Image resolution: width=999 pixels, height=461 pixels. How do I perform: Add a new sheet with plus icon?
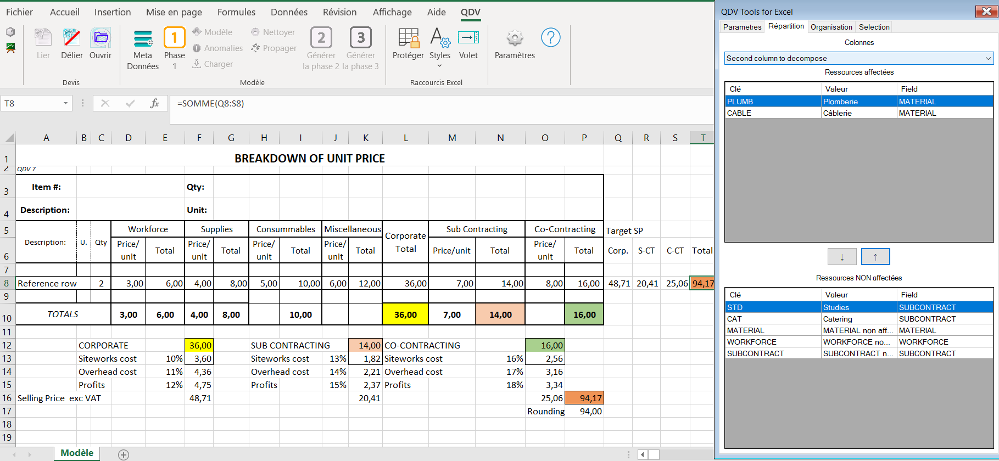coord(124,454)
